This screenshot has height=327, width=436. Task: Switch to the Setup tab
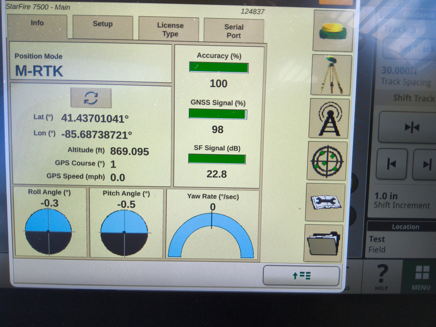point(102,24)
